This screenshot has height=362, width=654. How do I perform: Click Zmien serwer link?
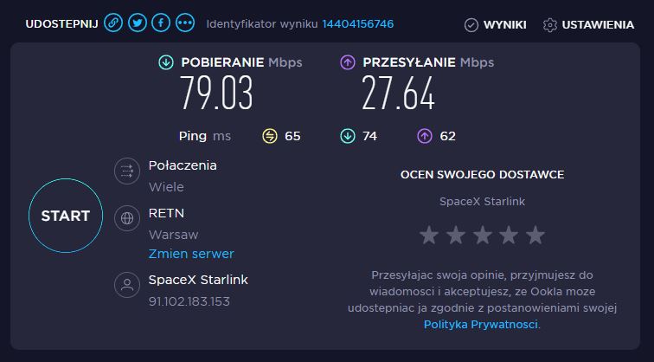tap(191, 254)
